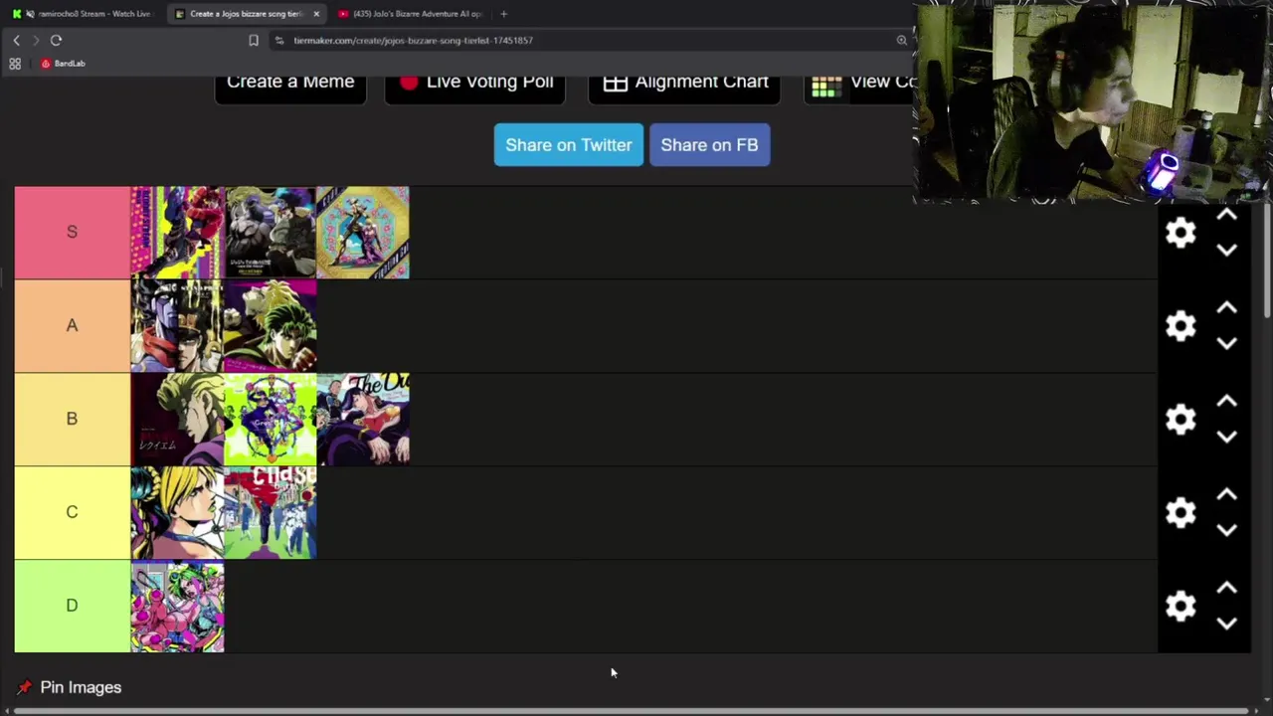Click the webcam overlay video

[1092, 102]
